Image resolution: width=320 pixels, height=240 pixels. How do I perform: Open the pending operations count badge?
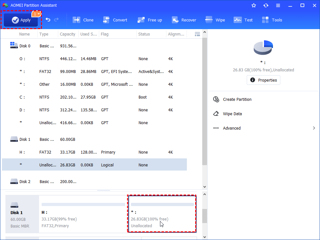(36, 14)
